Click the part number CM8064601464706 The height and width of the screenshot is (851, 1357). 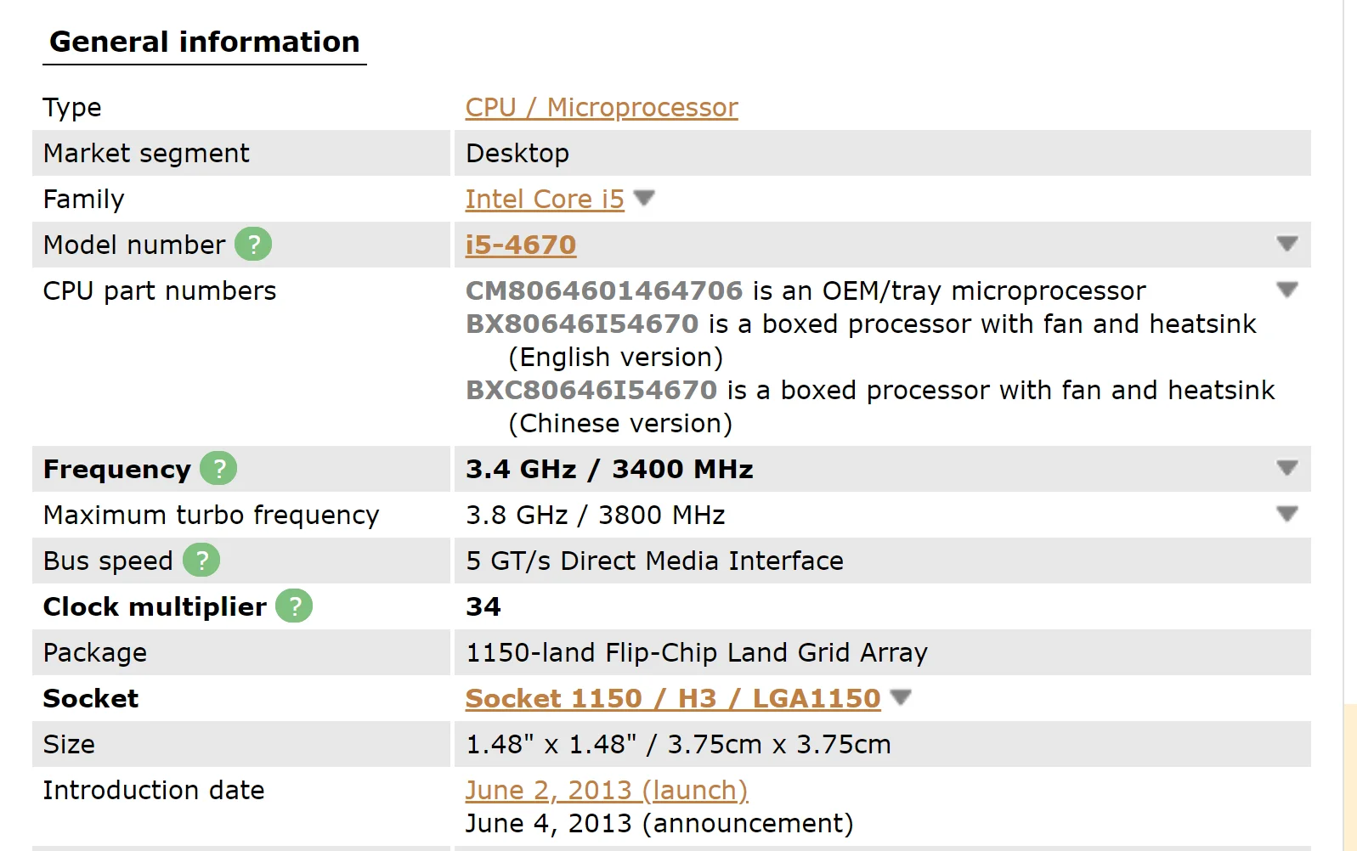click(603, 291)
